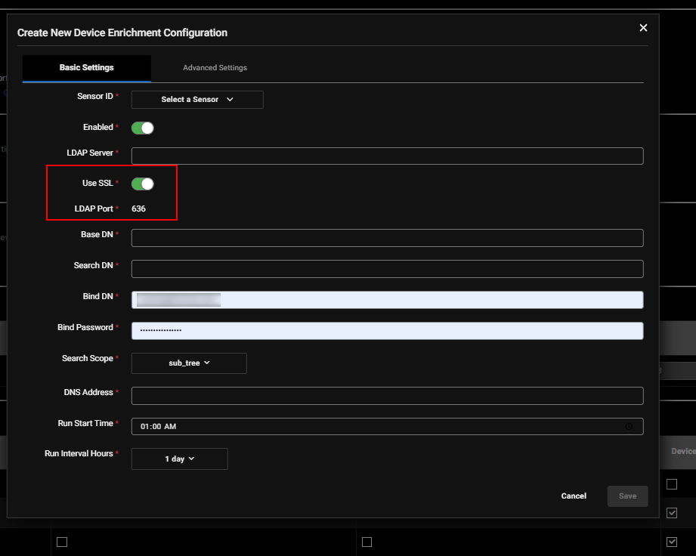
Task: Edit the Run Start Time field
Action: coord(378,427)
